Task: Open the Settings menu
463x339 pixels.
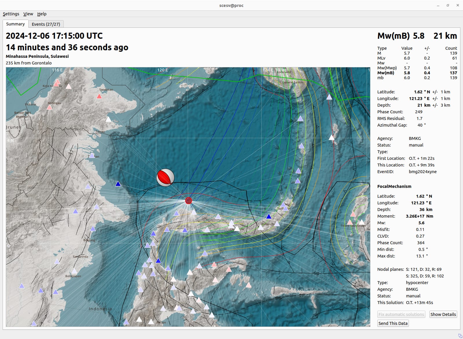Action: pos(11,14)
